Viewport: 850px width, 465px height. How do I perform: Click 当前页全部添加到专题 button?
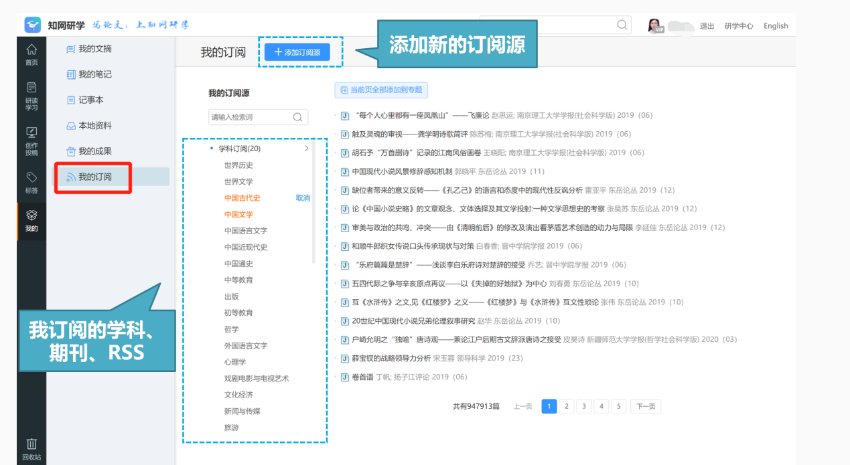click(x=380, y=90)
